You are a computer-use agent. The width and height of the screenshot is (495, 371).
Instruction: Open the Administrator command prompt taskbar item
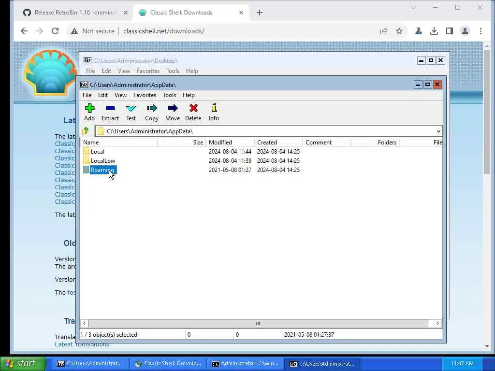click(245, 364)
